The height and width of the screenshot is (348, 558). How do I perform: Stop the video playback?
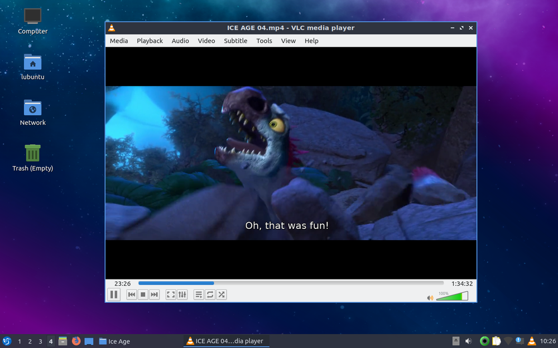point(143,295)
